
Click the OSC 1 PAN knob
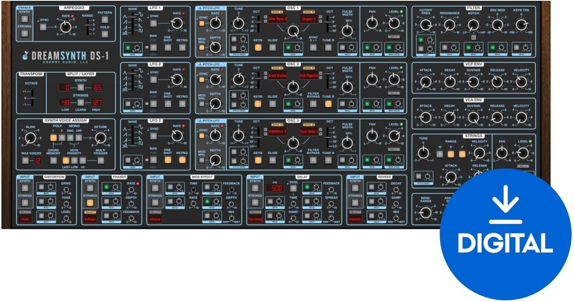pyautogui.click(x=372, y=23)
